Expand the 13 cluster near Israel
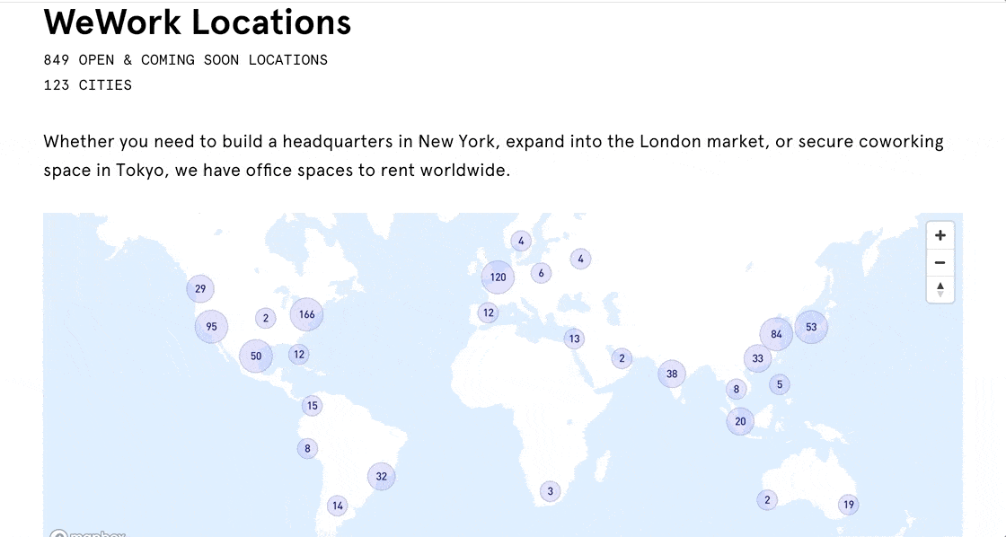1006x537 pixels. click(574, 339)
